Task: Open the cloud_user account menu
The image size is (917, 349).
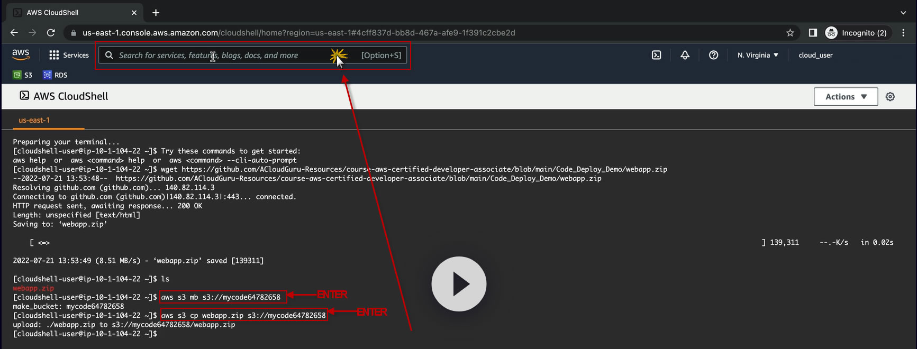Action: (815, 55)
